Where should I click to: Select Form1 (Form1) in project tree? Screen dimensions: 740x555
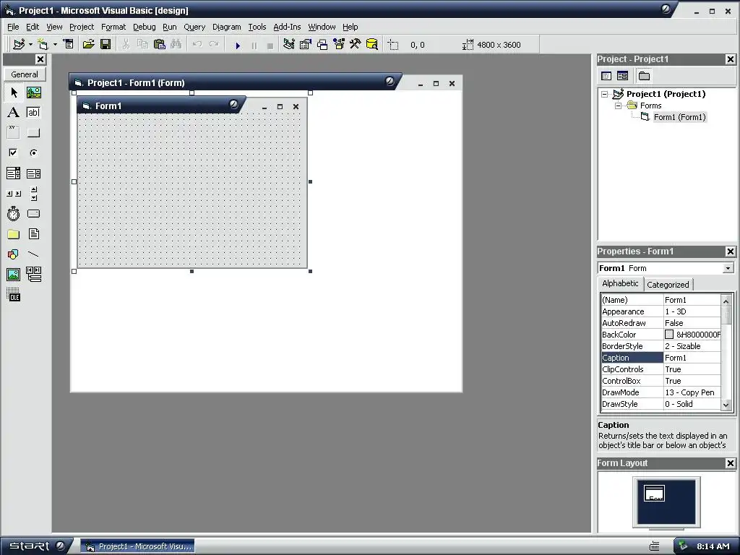(679, 117)
